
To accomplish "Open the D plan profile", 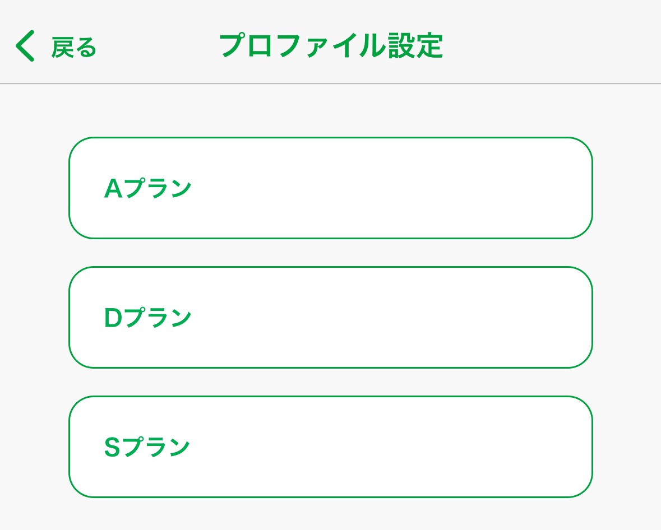I will (330, 318).
